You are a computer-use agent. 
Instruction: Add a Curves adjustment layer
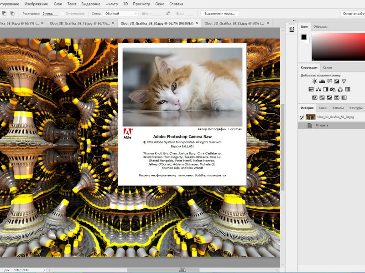pos(329,81)
